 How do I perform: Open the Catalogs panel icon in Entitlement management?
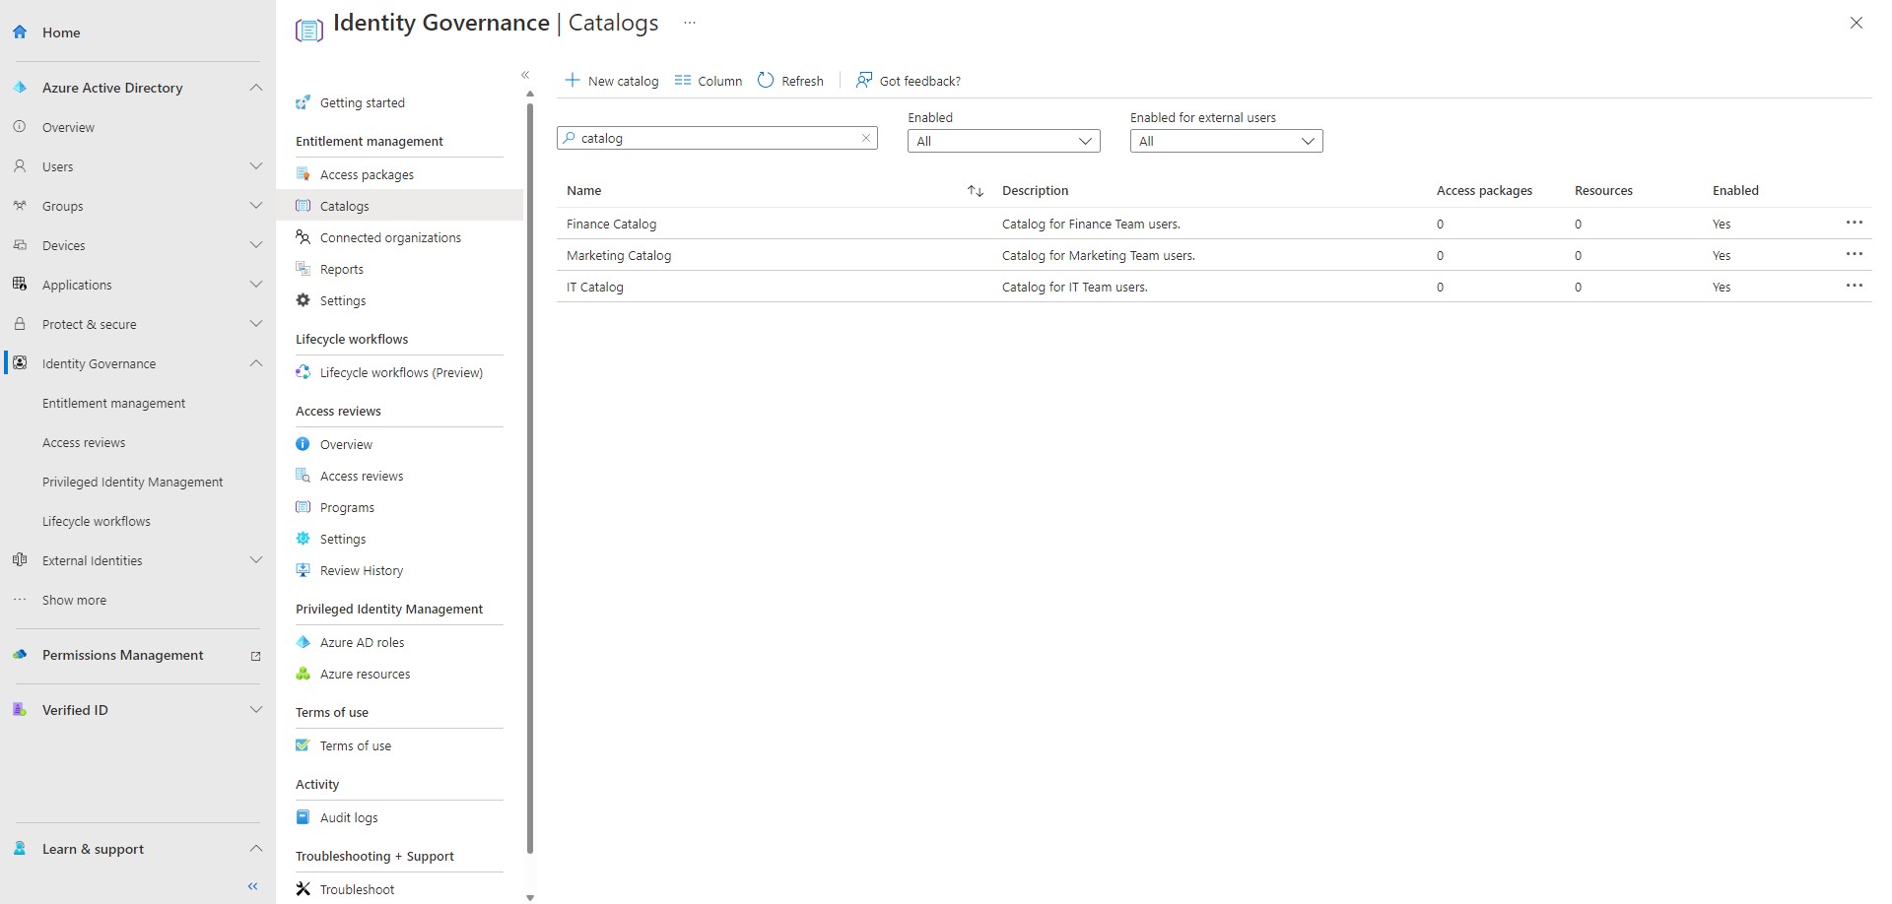coord(303,205)
